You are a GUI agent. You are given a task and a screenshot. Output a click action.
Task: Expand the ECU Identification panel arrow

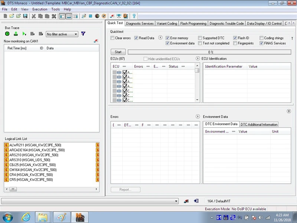pos(198,59)
